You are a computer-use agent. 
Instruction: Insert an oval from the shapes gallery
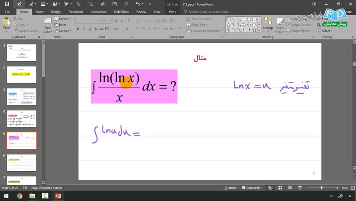(249, 19)
